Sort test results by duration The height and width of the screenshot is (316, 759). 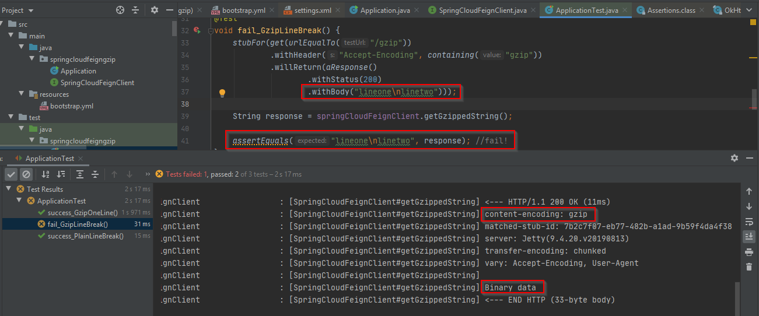[61, 174]
